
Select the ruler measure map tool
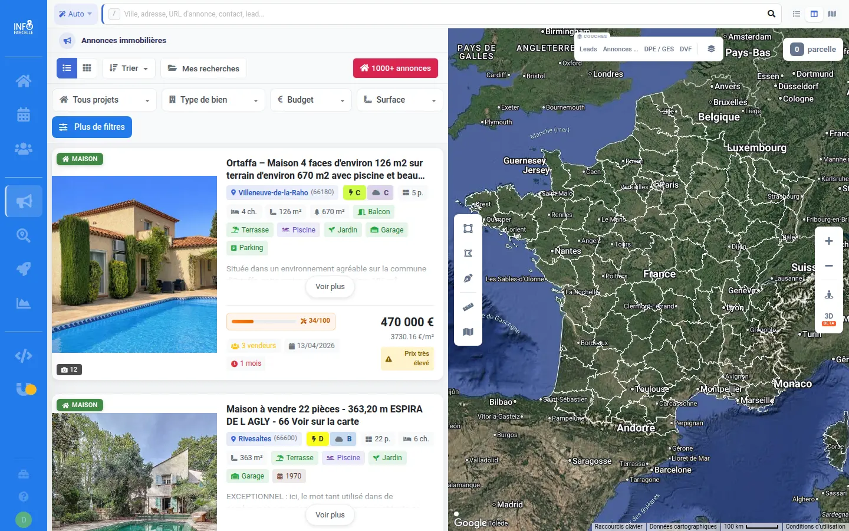click(x=468, y=307)
